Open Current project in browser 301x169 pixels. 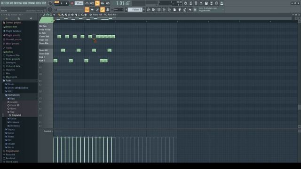[12, 23]
